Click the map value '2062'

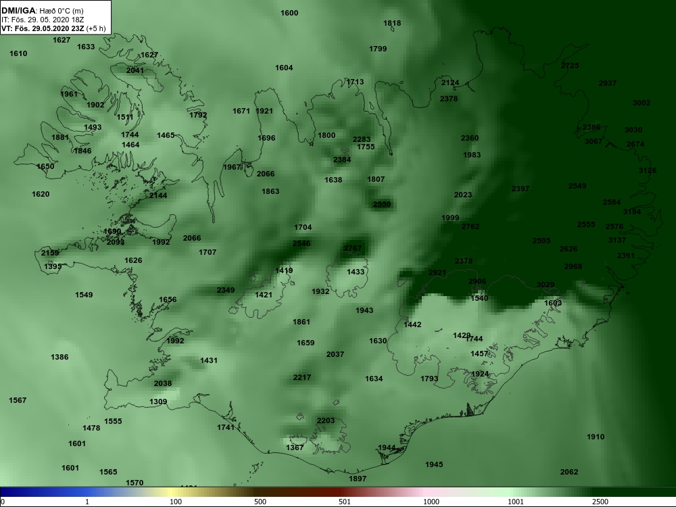point(569,472)
